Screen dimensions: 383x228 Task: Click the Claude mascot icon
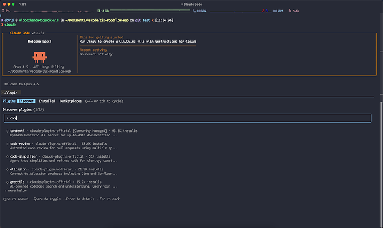tap(39, 57)
